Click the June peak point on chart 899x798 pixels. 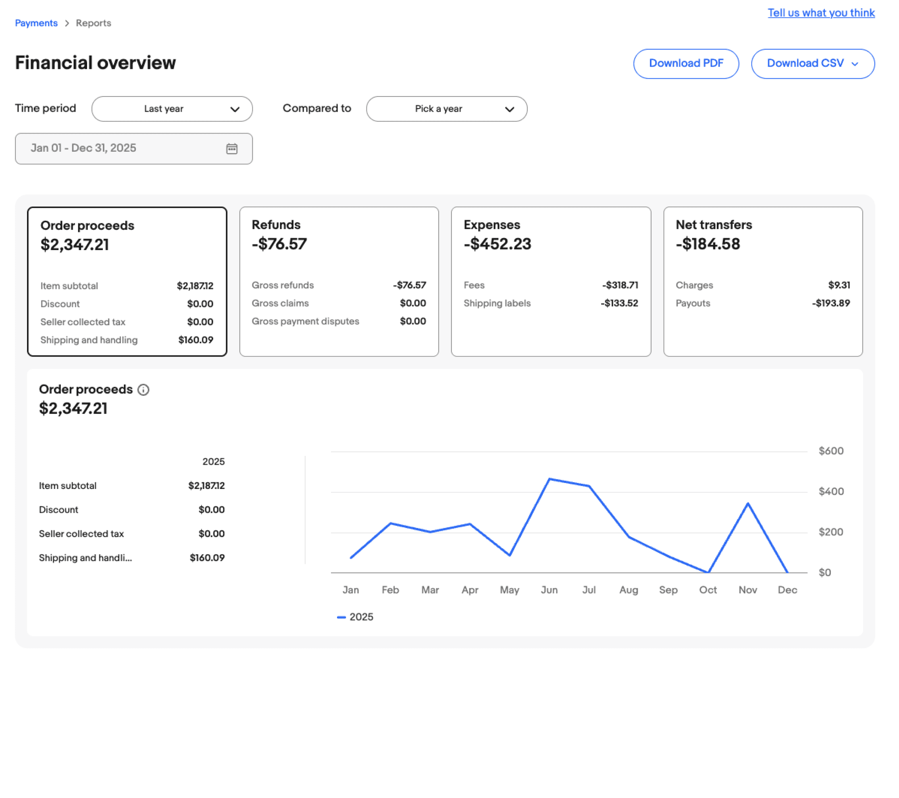549,479
